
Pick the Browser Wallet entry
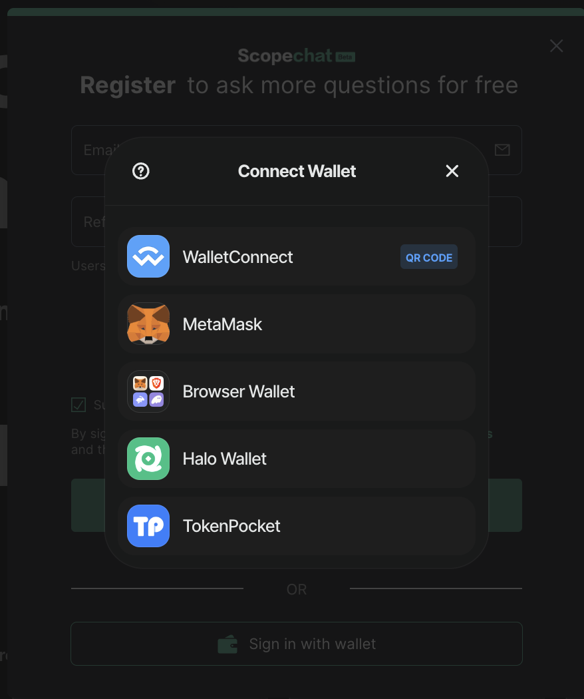296,391
